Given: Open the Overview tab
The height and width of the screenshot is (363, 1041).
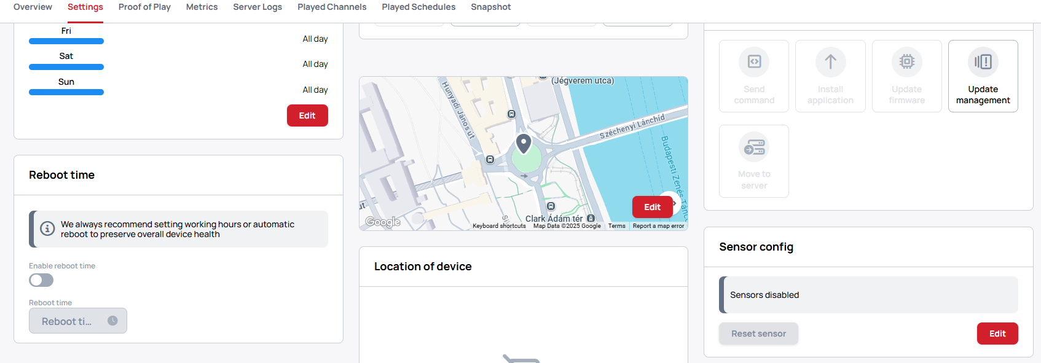Looking at the screenshot, I should [x=33, y=7].
